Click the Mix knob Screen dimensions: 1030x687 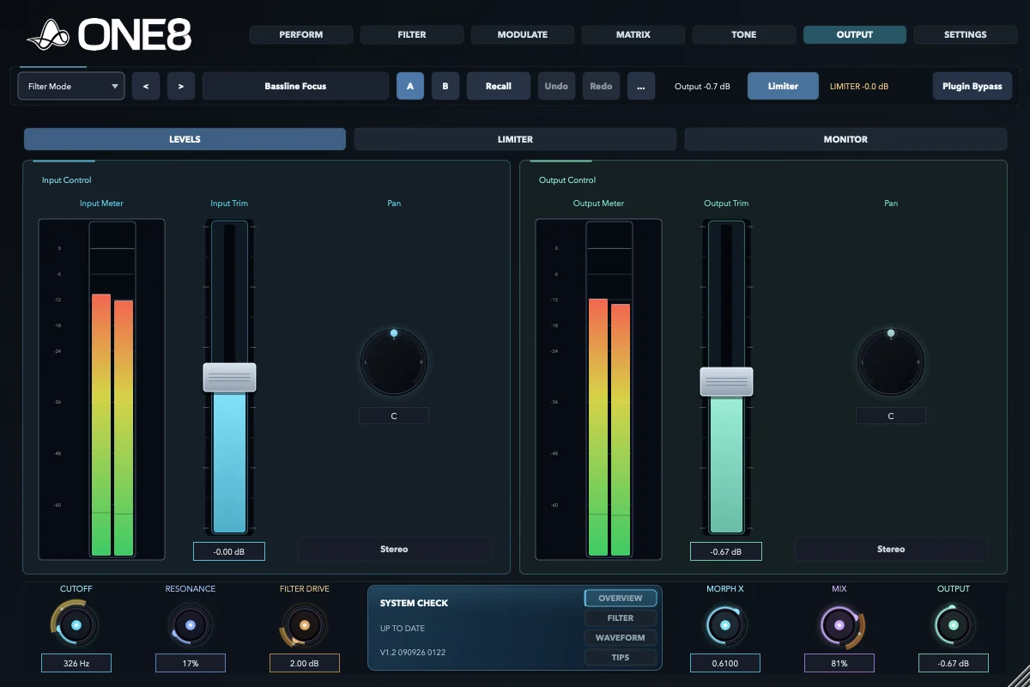coord(839,626)
